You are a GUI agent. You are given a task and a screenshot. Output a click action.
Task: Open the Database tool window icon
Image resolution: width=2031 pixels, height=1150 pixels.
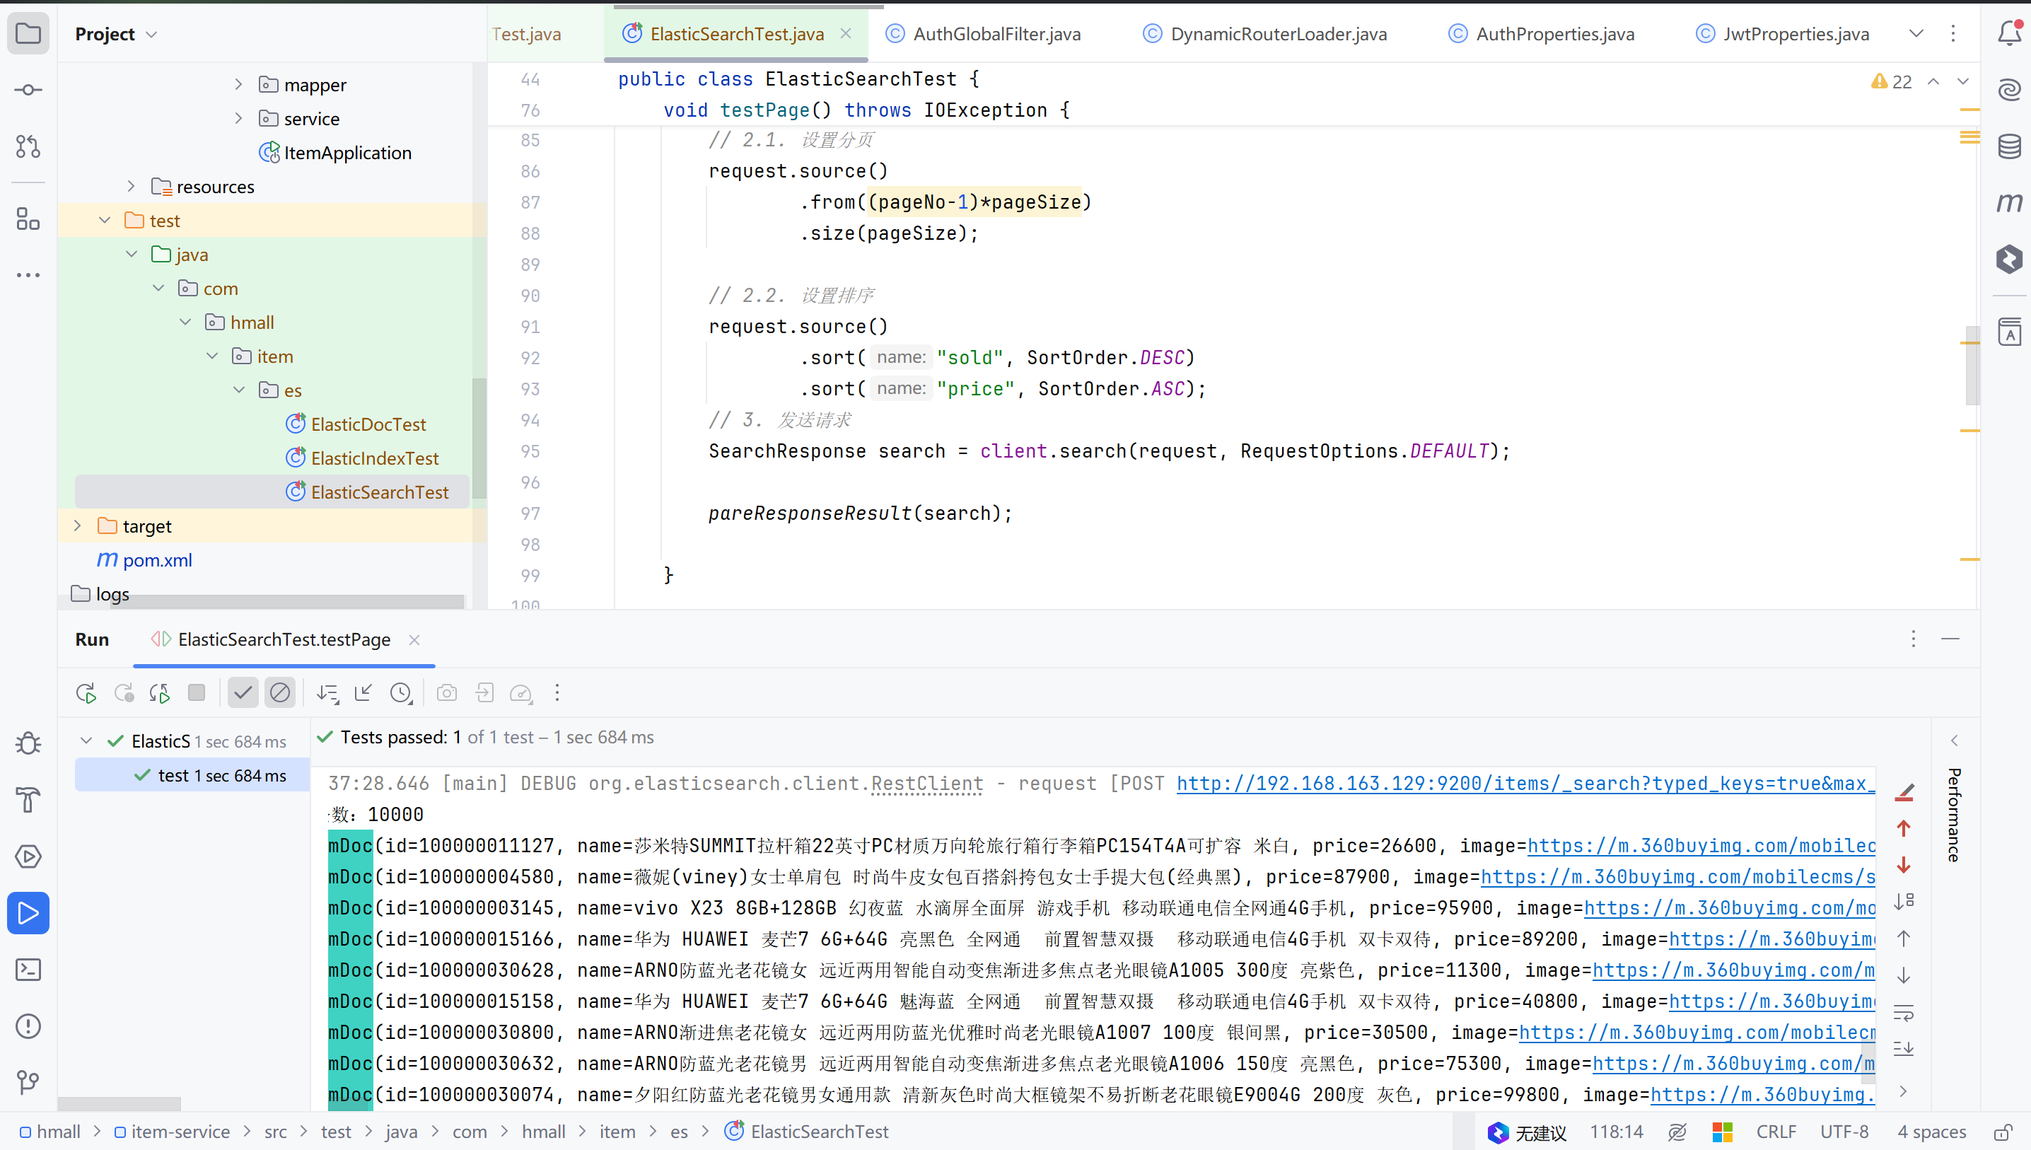2009,147
